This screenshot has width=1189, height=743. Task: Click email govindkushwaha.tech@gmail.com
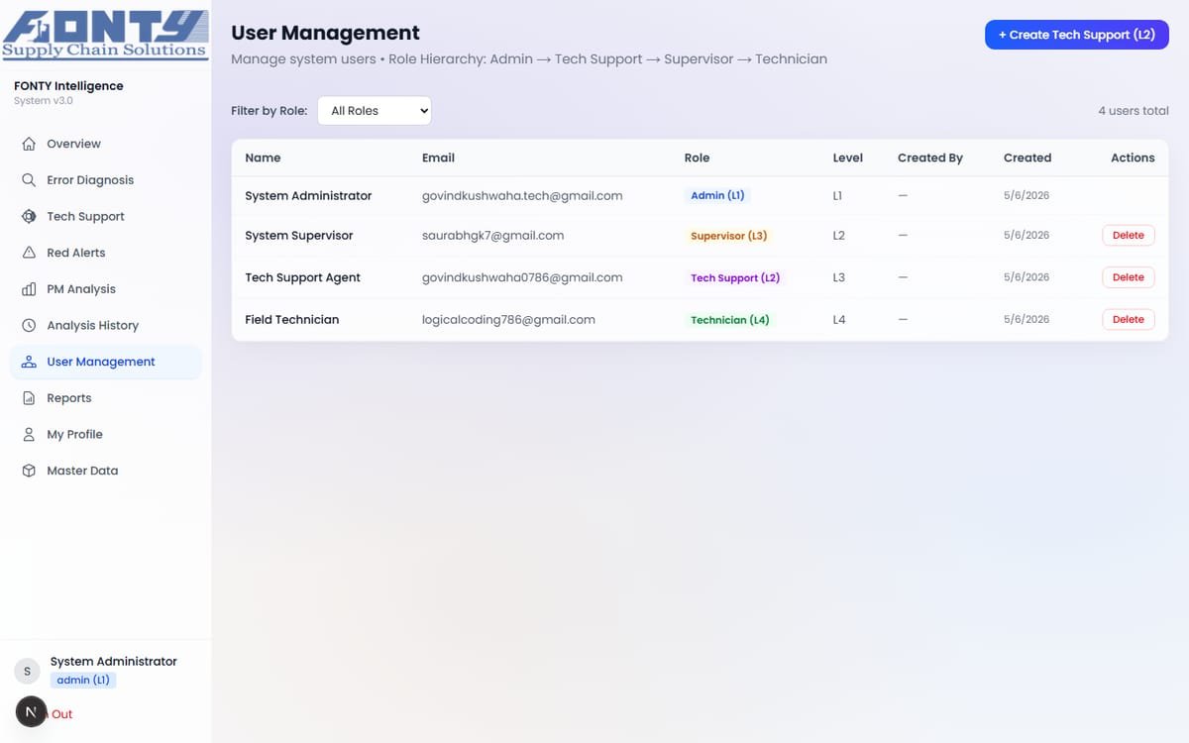click(522, 196)
